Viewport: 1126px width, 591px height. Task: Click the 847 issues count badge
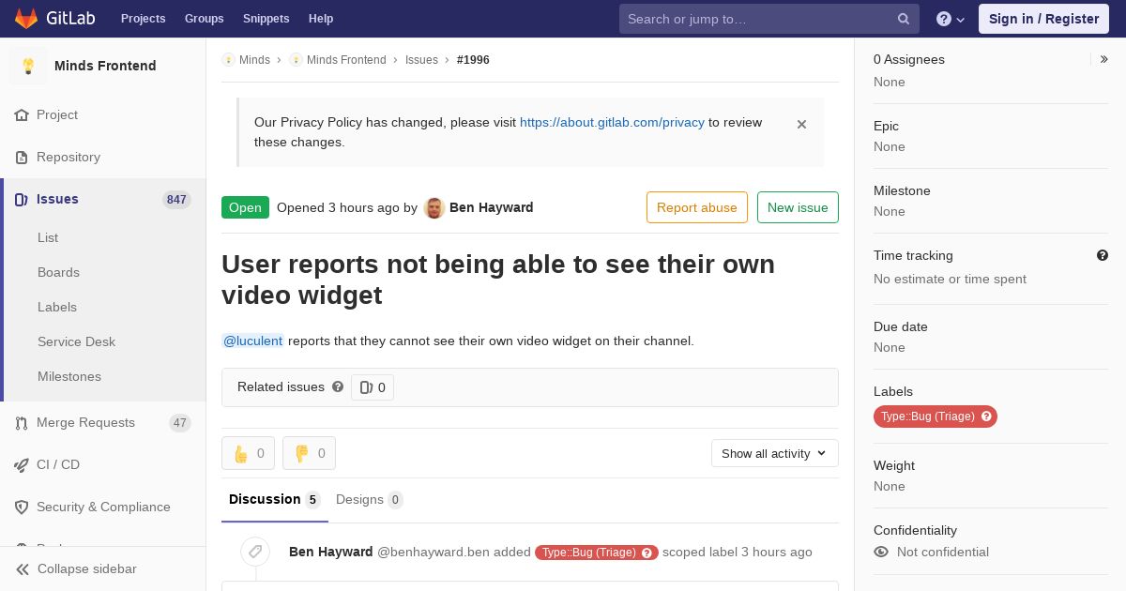tap(176, 200)
